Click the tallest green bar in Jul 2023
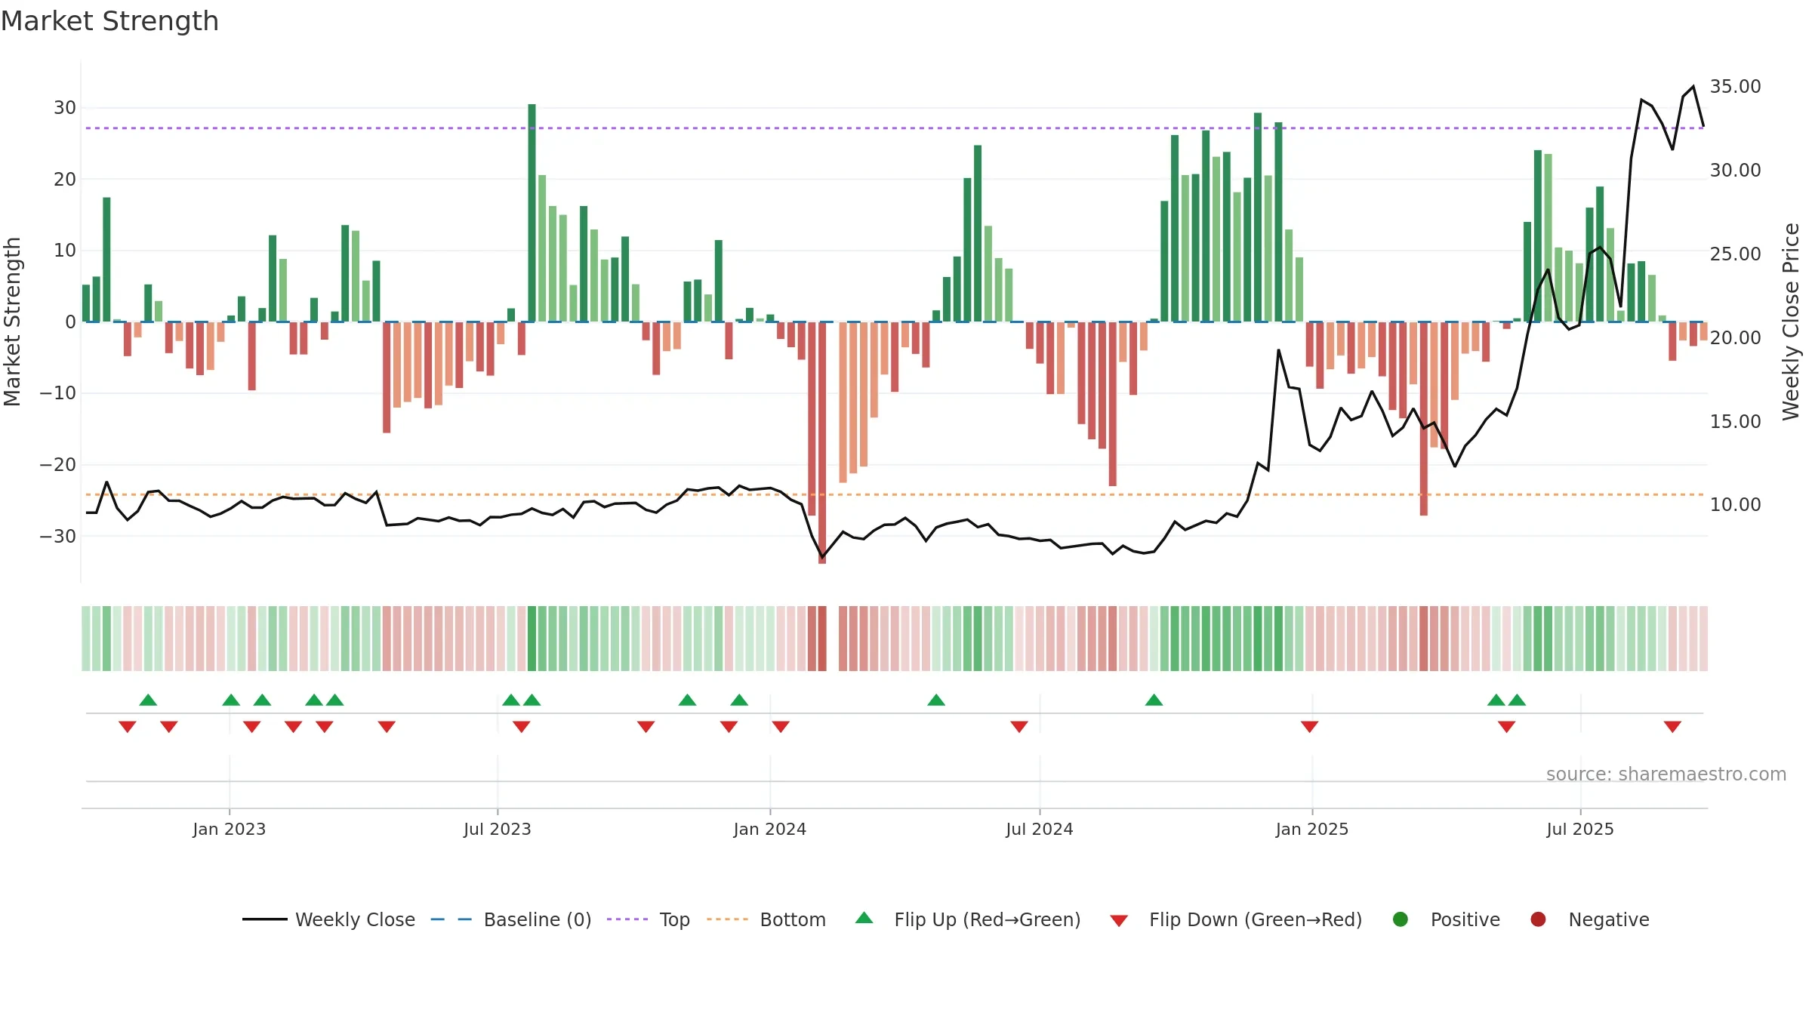This screenshot has height=1019, width=1812. [532, 213]
